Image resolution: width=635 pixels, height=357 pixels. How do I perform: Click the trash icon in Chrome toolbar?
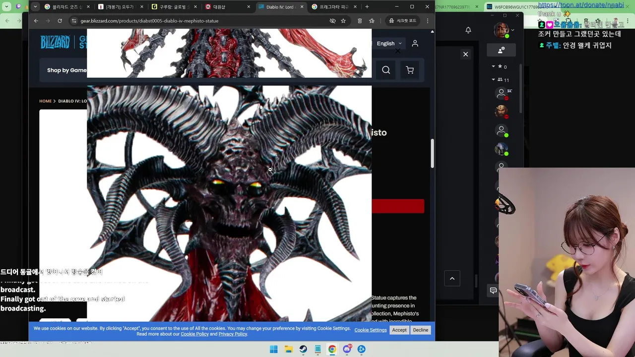[360, 21]
